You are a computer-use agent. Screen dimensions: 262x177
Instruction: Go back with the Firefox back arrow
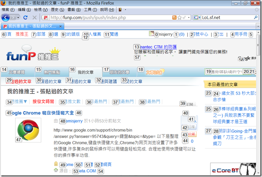[x=5, y=17]
